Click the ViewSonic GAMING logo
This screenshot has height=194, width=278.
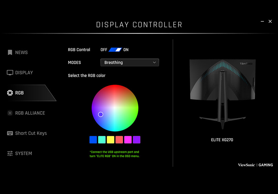pos(255,165)
